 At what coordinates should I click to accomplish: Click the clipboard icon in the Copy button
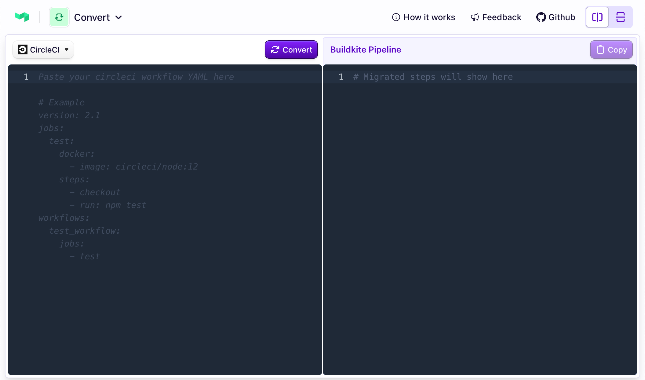coord(600,49)
